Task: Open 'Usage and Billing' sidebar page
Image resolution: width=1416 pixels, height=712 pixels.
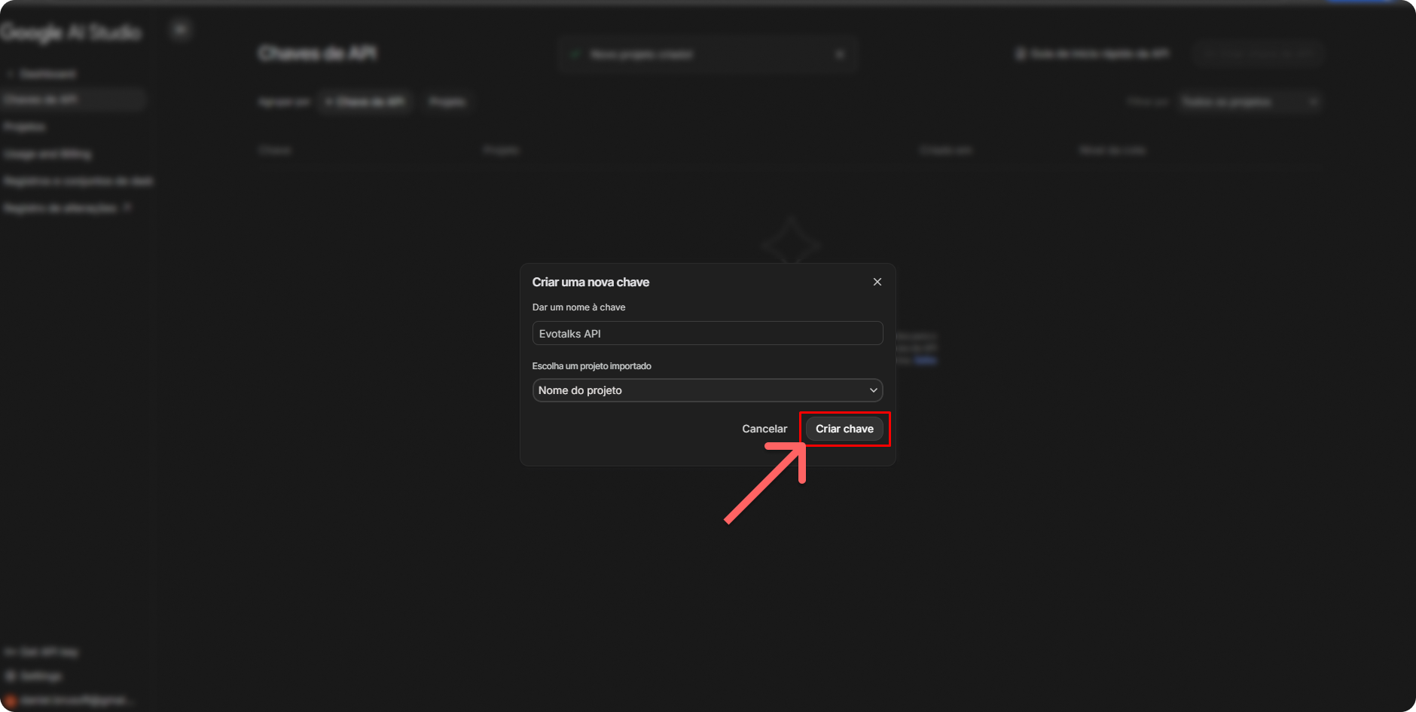Action: [47, 154]
